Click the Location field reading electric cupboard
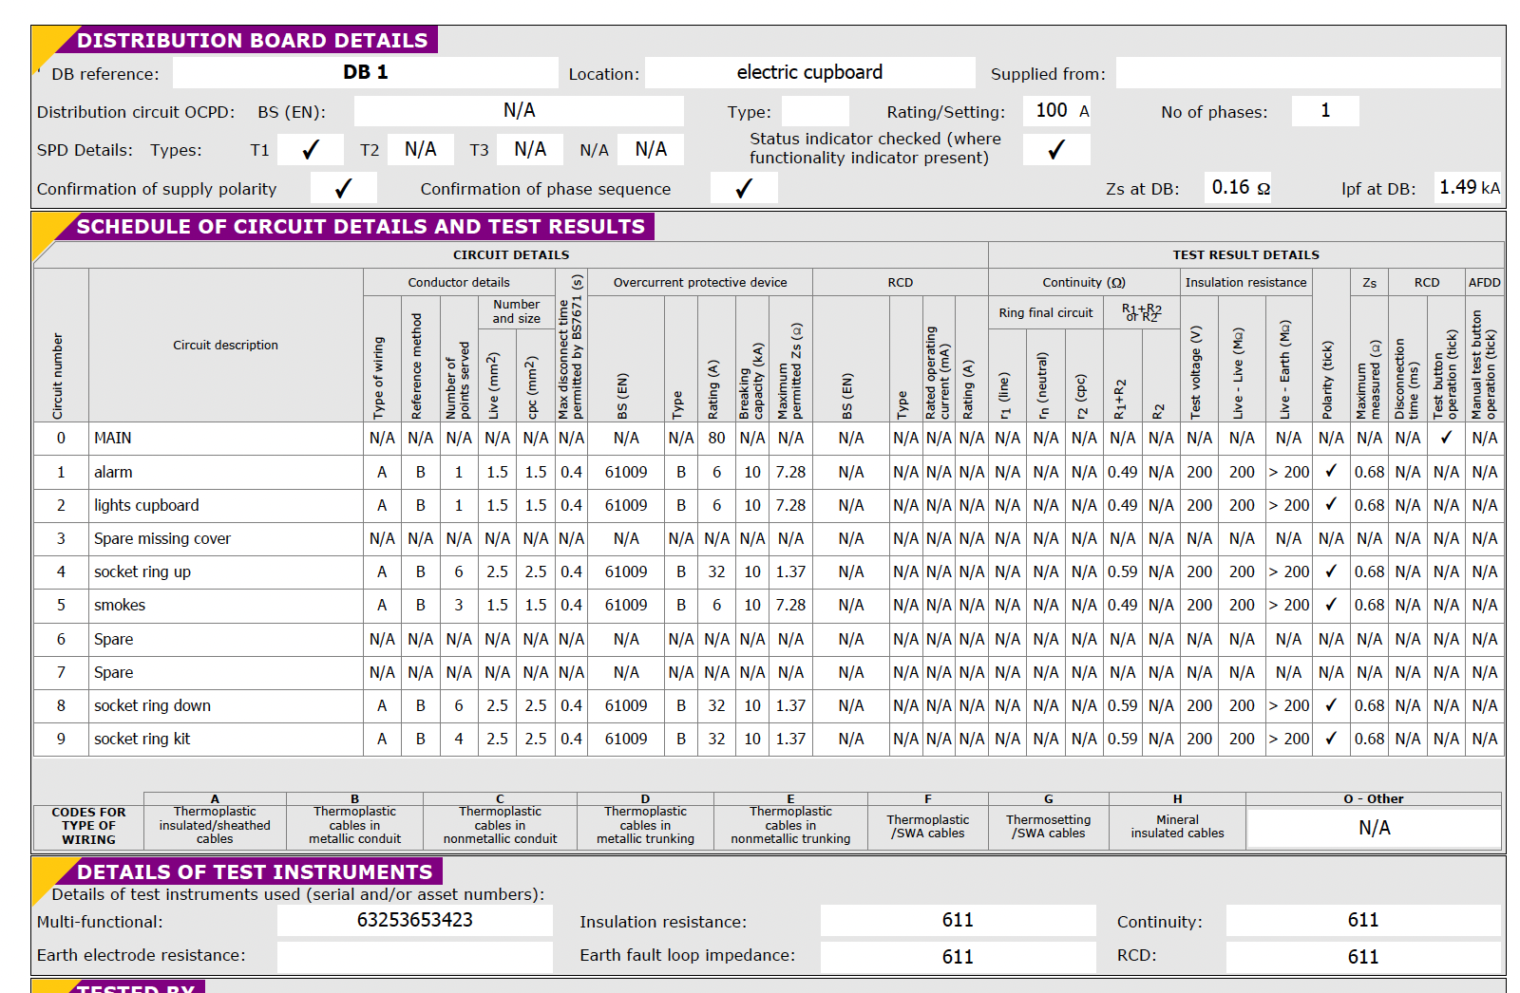The image size is (1520, 993). click(809, 73)
